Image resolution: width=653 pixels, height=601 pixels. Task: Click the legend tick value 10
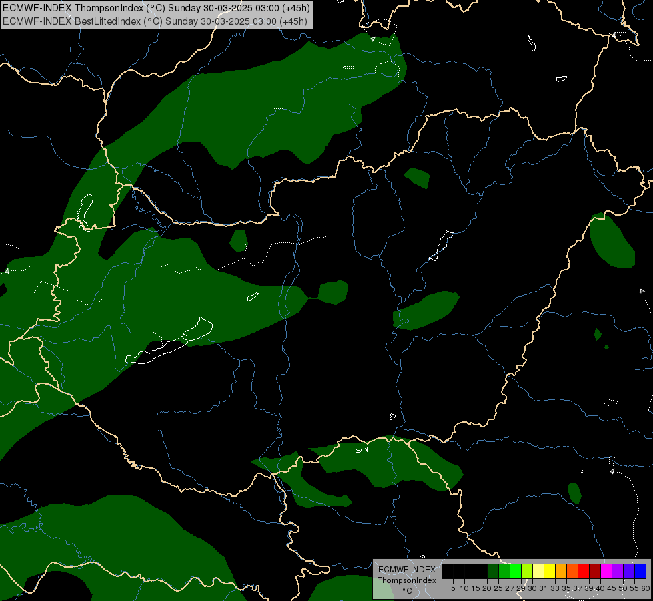tap(464, 588)
